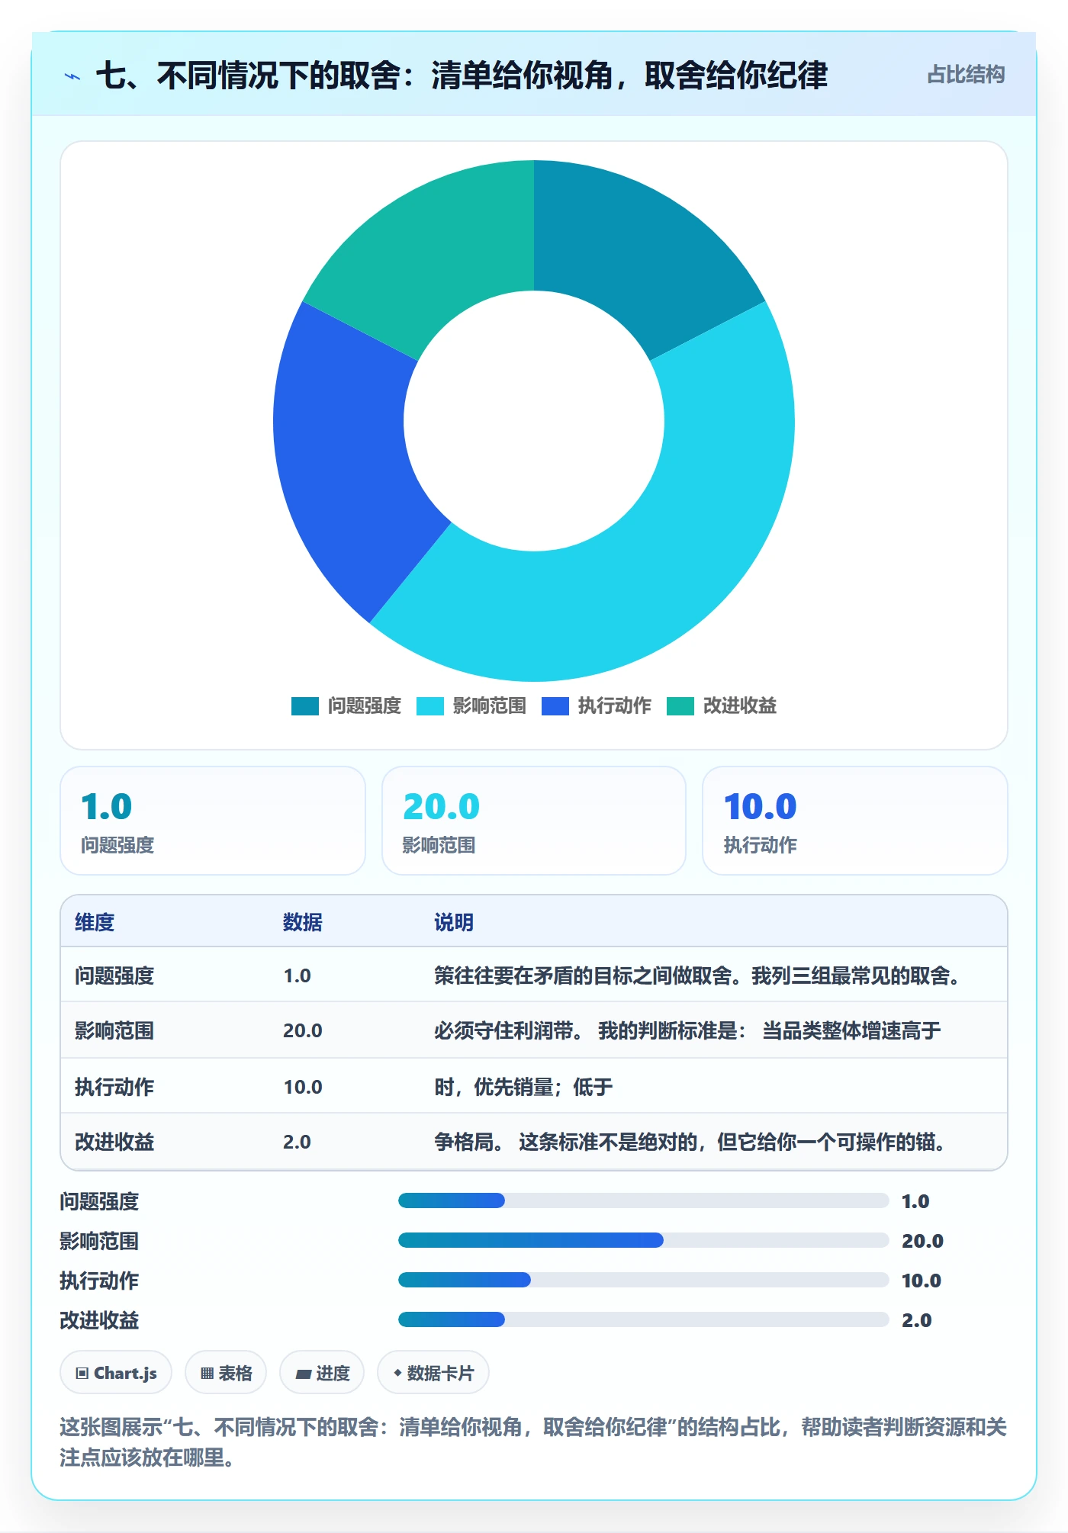Click description 时，优先销量；低于
The image size is (1068, 1533).
[x=523, y=1087]
